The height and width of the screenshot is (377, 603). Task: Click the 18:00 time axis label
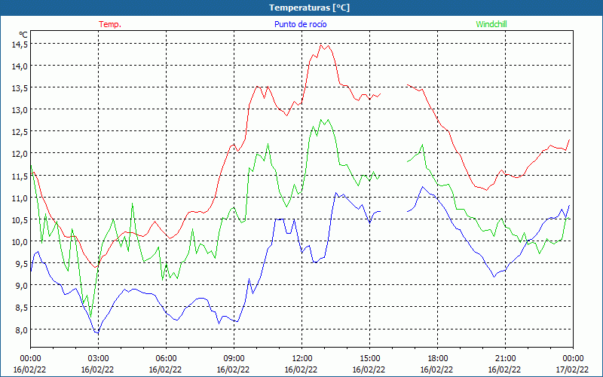click(x=437, y=359)
